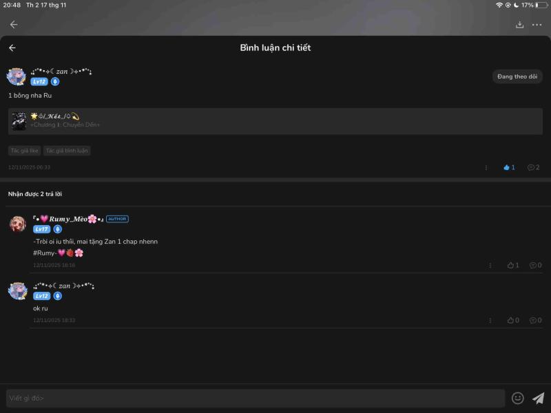Open the quoted 'Chương 1: Chuyến Đến' chapter card
Screen dimensions: 551x413
point(275,121)
